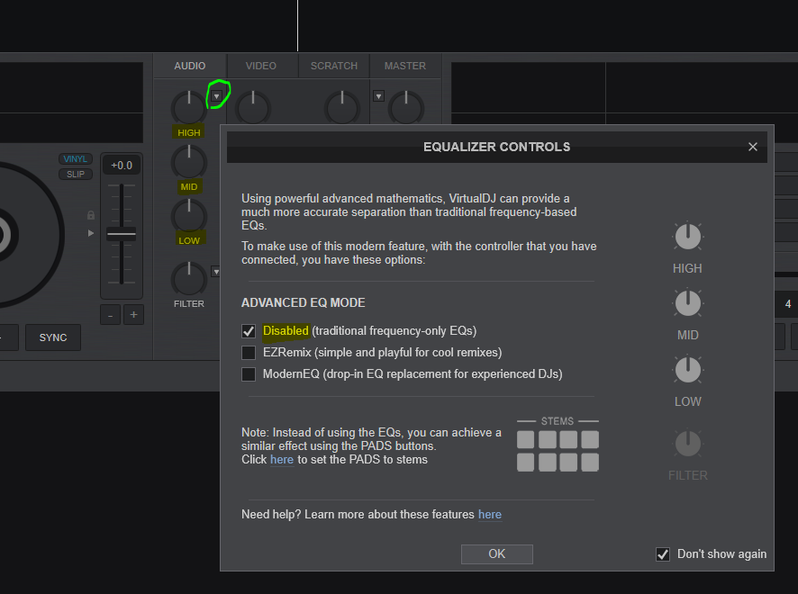Click the knob under the SCRATCH tab
Viewport: 798px width, 594px height.
pos(342,108)
